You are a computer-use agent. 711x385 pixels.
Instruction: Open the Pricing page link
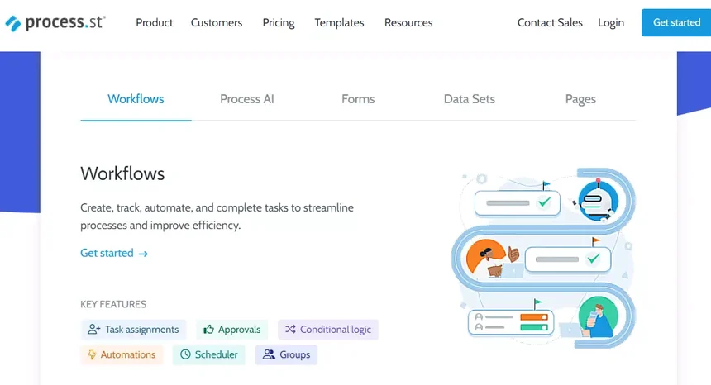pos(279,23)
